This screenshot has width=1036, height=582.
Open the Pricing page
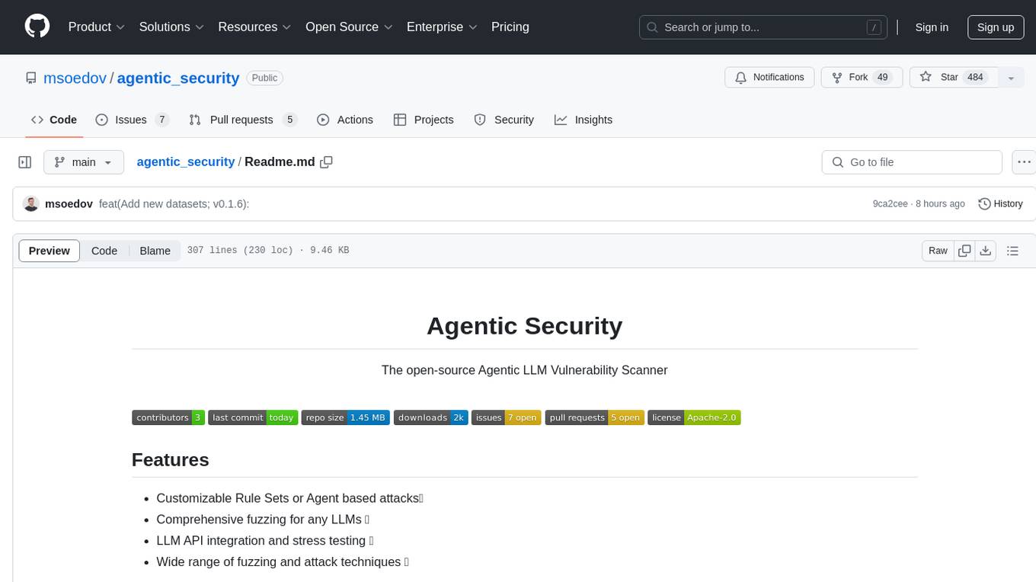click(510, 27)
